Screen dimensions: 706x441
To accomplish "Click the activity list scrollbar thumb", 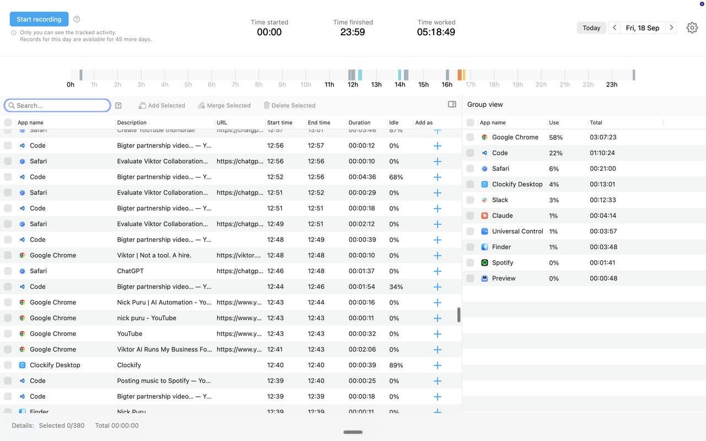I will (459, 315).
